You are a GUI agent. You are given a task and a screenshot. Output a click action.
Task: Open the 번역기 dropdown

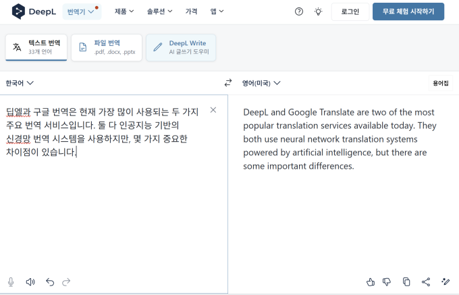(82, 11)
